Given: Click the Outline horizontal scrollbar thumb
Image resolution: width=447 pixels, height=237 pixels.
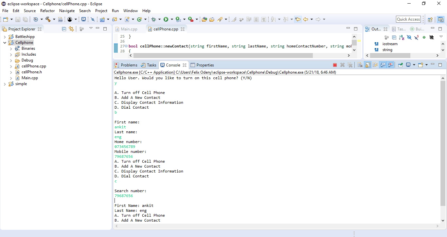Looking at the screenshot, I should coord(390,56).
